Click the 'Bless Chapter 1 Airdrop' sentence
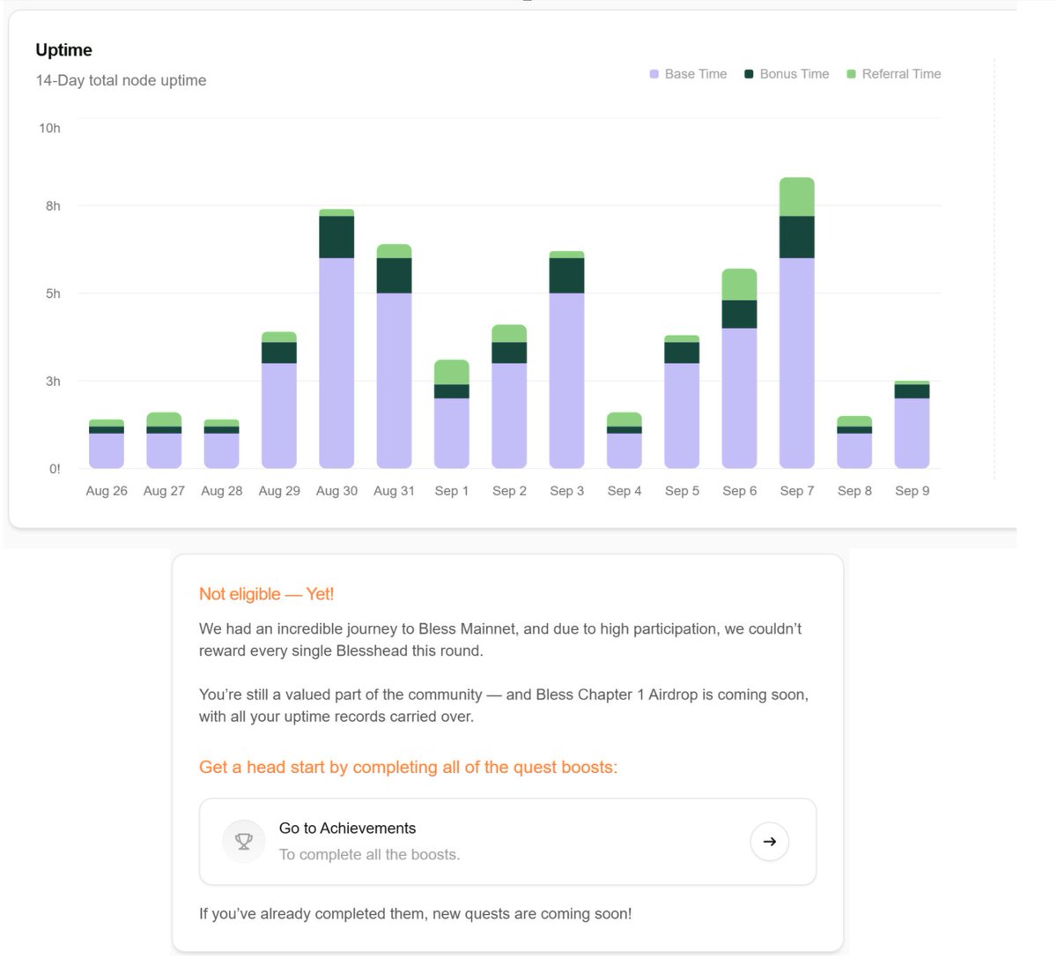Image resolution: width=1057 pixels, height=966 pixels. click(504, 705)
